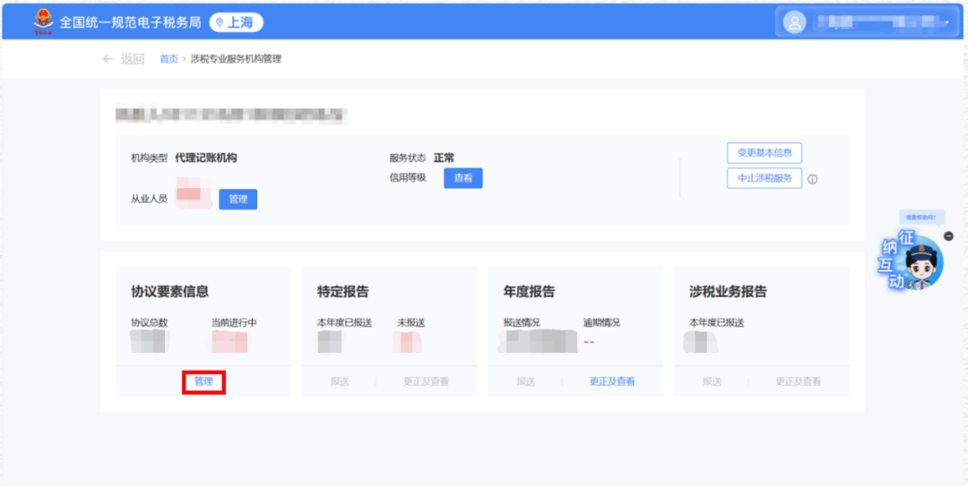
Task: Click the 未报送 label
Action: pyautogui.click(x=411, y=322)
